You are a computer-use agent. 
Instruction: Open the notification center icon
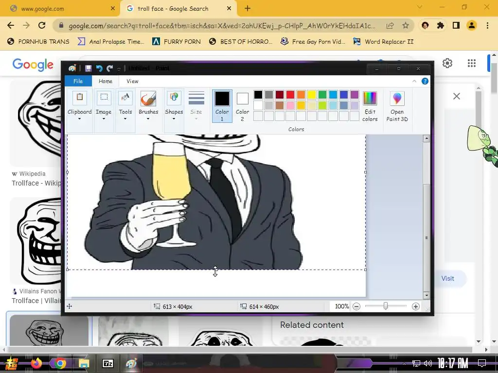[x=482, y=363]
